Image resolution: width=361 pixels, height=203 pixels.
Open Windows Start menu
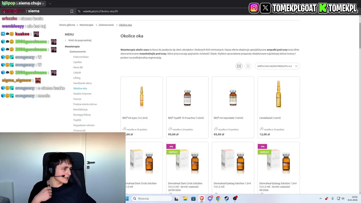coord(127,198)
